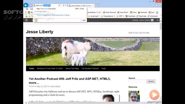Click the admin bar search magnifier
Screen dimensions: 185x104
[158, 20]
